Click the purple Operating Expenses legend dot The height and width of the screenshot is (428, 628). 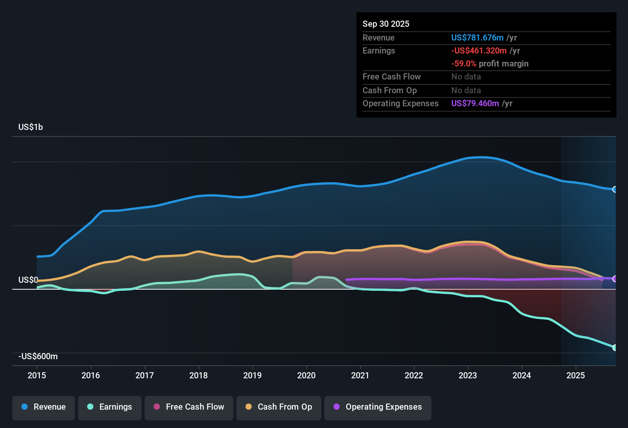337,407
